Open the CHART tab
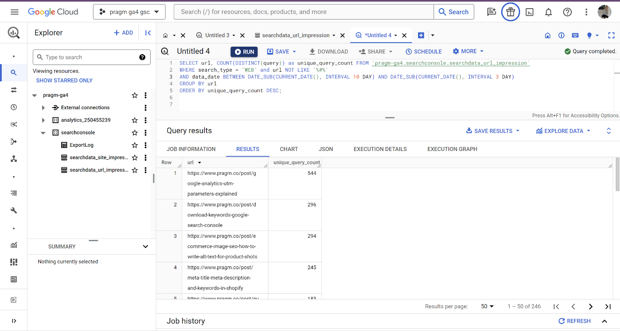 tap(289, 149)
